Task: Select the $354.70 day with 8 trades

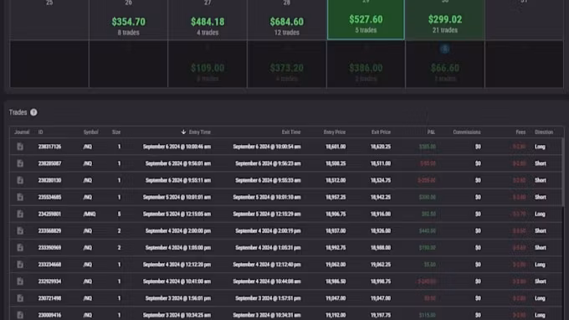Action: click(x=129, y=19)
